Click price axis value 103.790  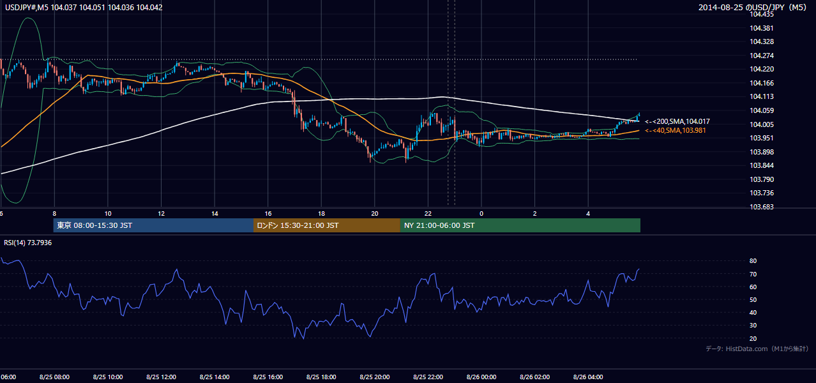point(762,179)
